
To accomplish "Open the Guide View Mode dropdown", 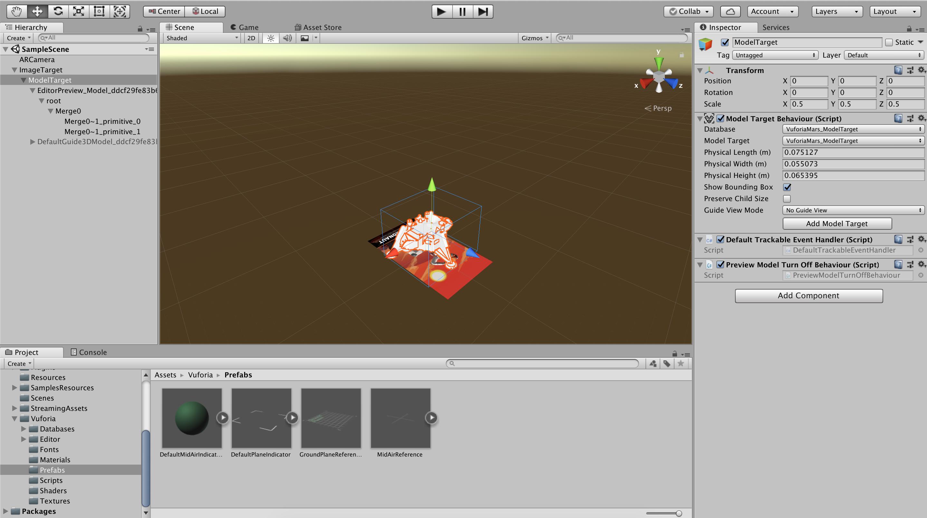I will 853,210.
